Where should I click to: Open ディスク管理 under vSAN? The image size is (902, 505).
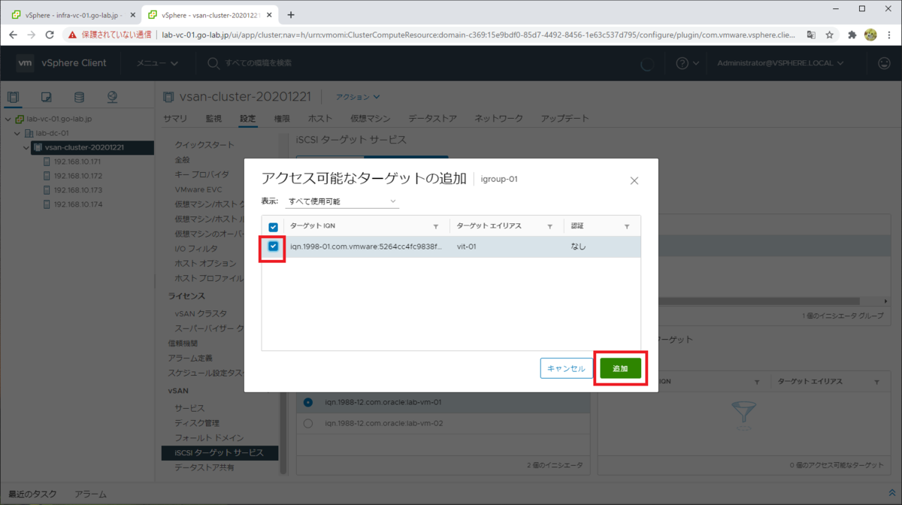coord(197,423)
